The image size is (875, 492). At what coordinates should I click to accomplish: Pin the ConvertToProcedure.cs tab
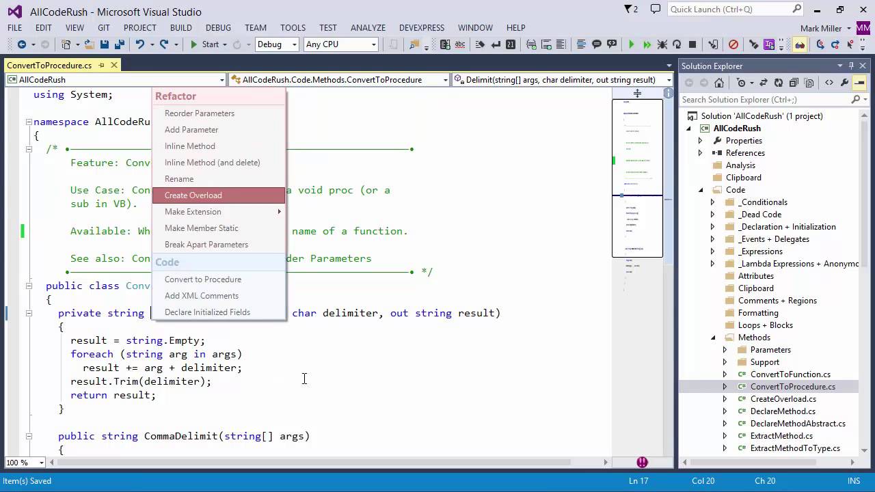[101, 66]
